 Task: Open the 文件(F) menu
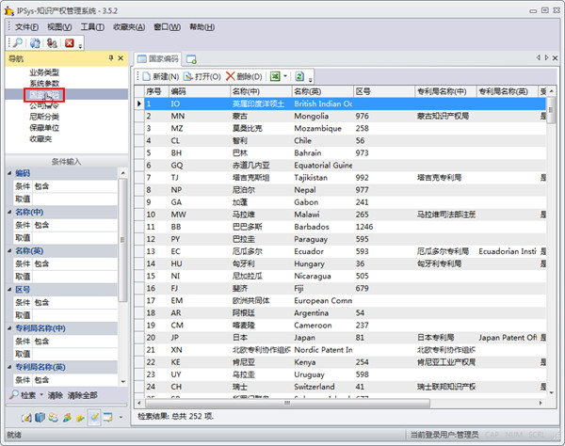[26, 27]
